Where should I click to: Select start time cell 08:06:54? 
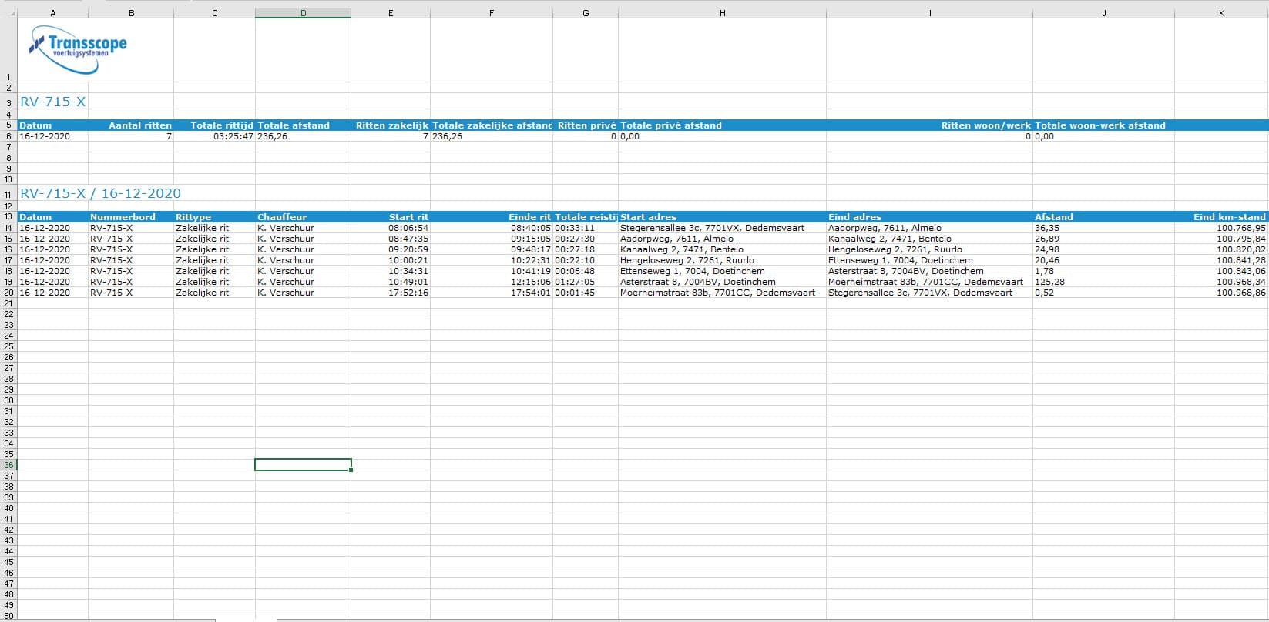pyautogui.click(x=408, y=228)
